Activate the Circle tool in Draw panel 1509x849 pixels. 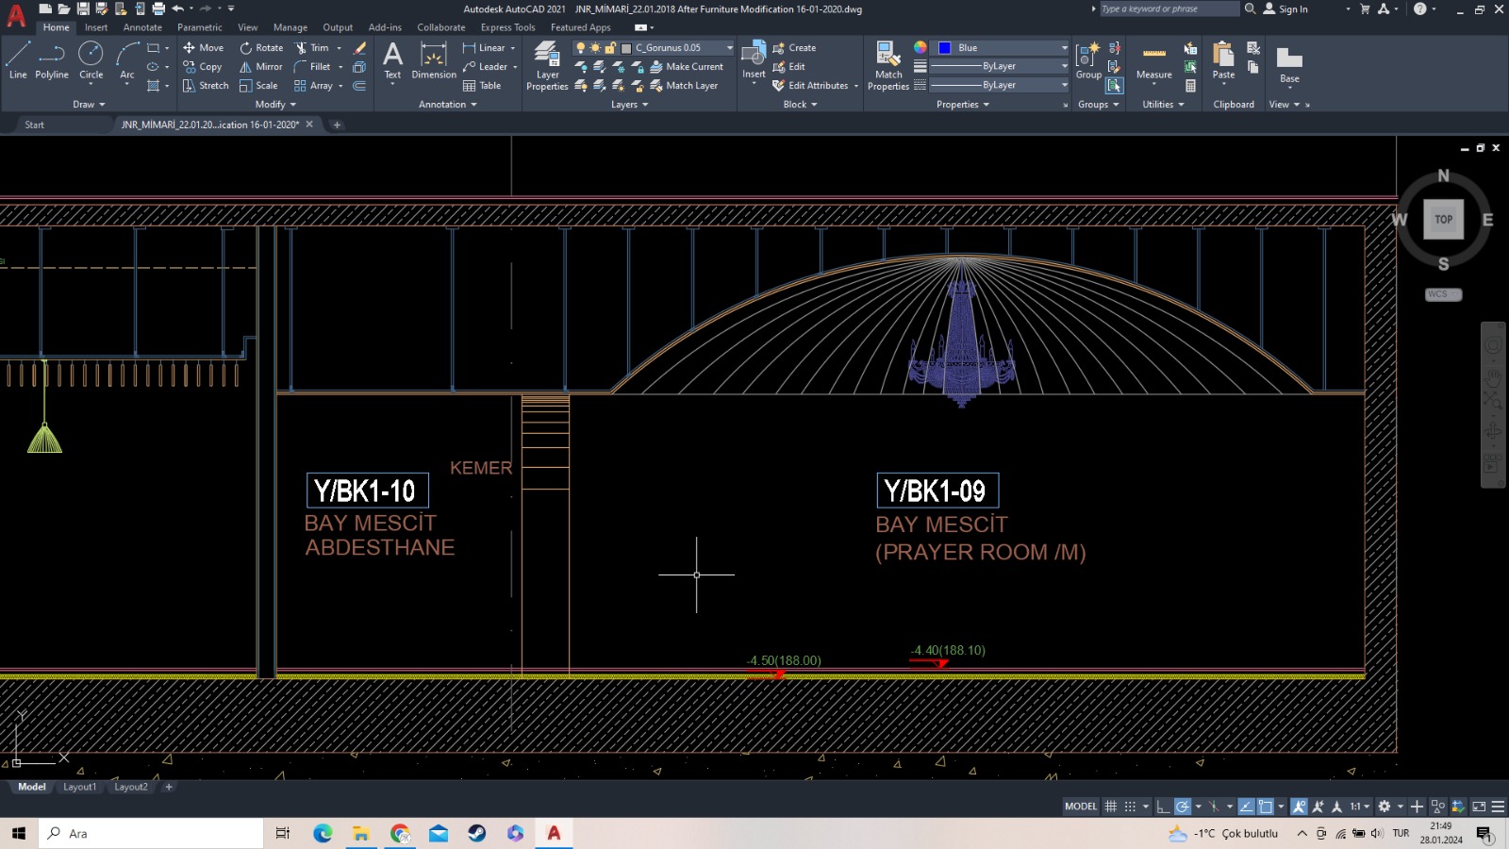click(91, 60)
